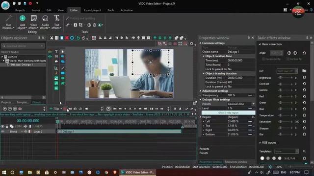314x176 pixels.
Task: Select the pointer cursor tool
Action: pos(62,51)
